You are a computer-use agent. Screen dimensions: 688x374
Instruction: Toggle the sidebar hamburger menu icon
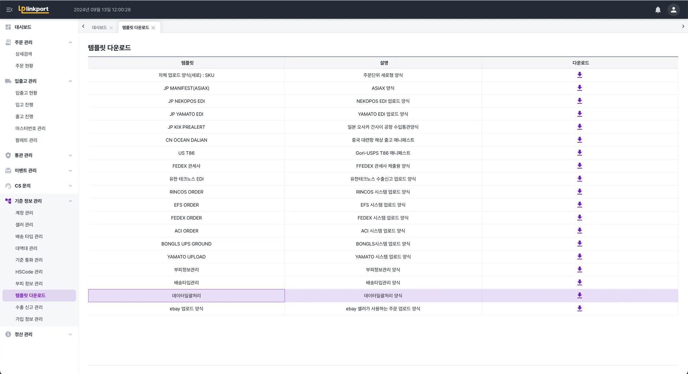coord(9,10)
